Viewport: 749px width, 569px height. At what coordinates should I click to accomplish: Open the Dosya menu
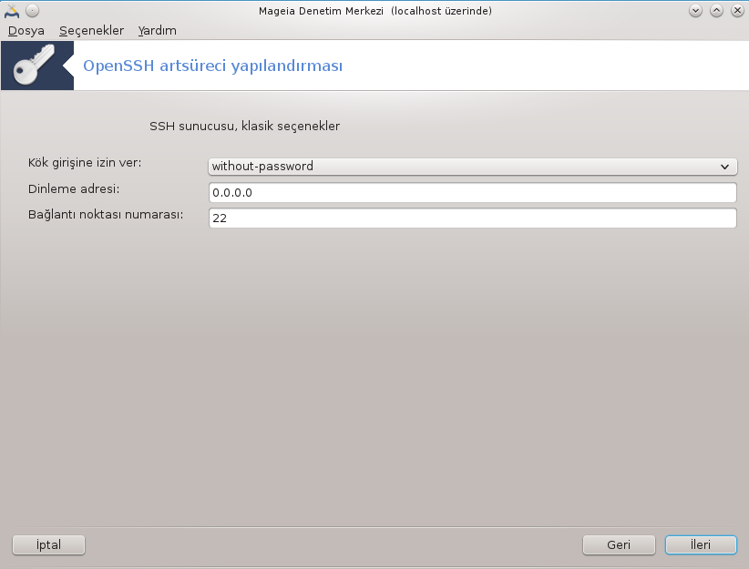26,31
